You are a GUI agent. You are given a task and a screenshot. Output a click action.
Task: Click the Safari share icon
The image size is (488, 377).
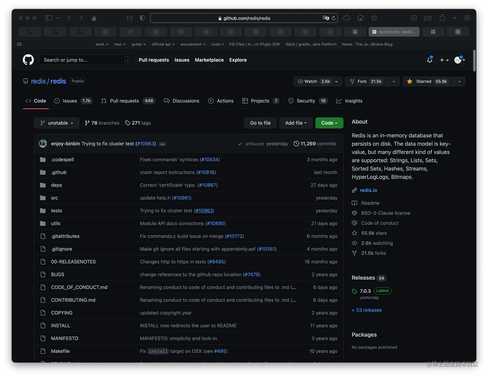pyautogui.click(x=442, y=18)
